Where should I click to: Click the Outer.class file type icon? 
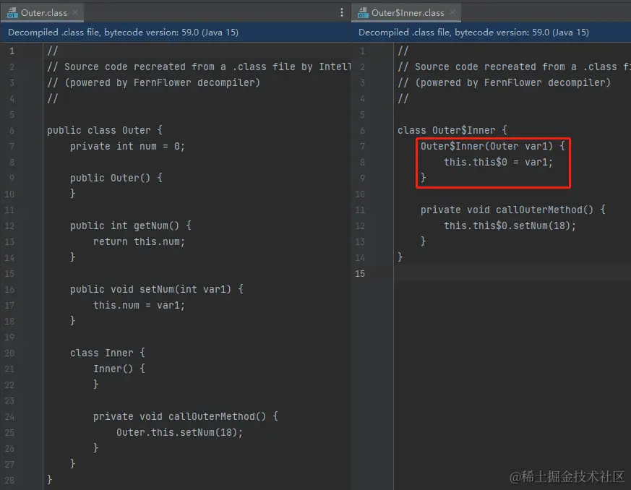12,13
